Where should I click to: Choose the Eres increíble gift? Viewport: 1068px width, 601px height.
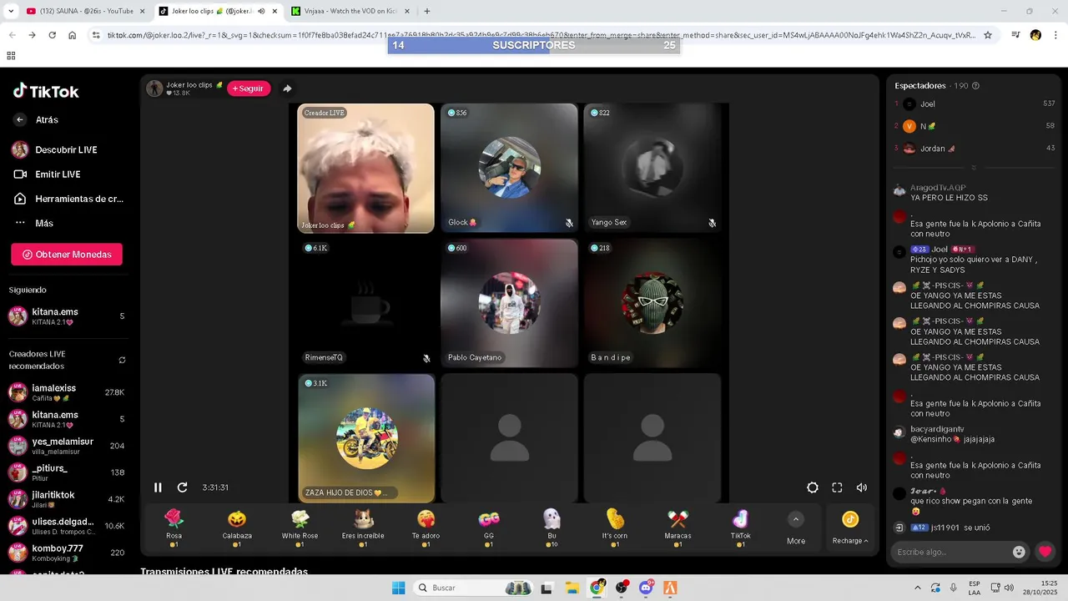(x=363, y=519)
